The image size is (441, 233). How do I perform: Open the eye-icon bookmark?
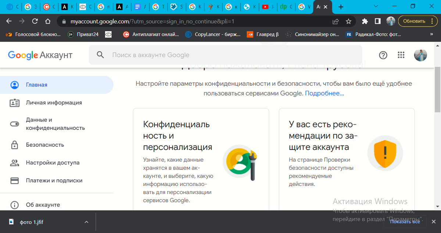(108, 35)
